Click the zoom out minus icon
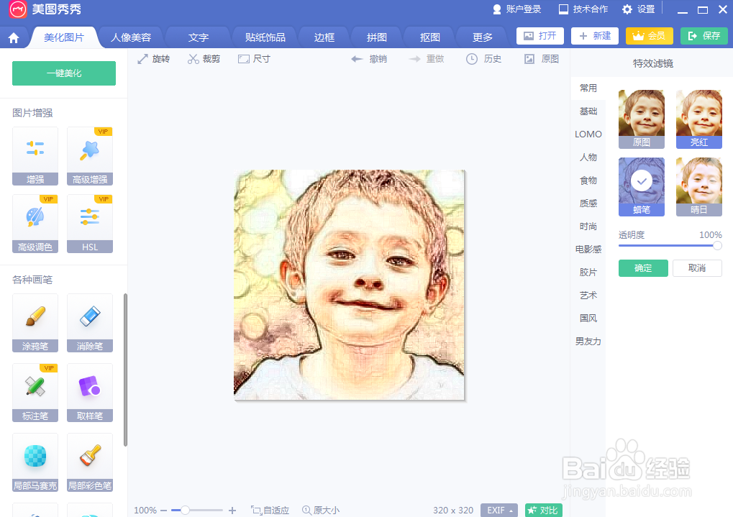The width and height of the screenshot is (733, 517). point(163,511)
